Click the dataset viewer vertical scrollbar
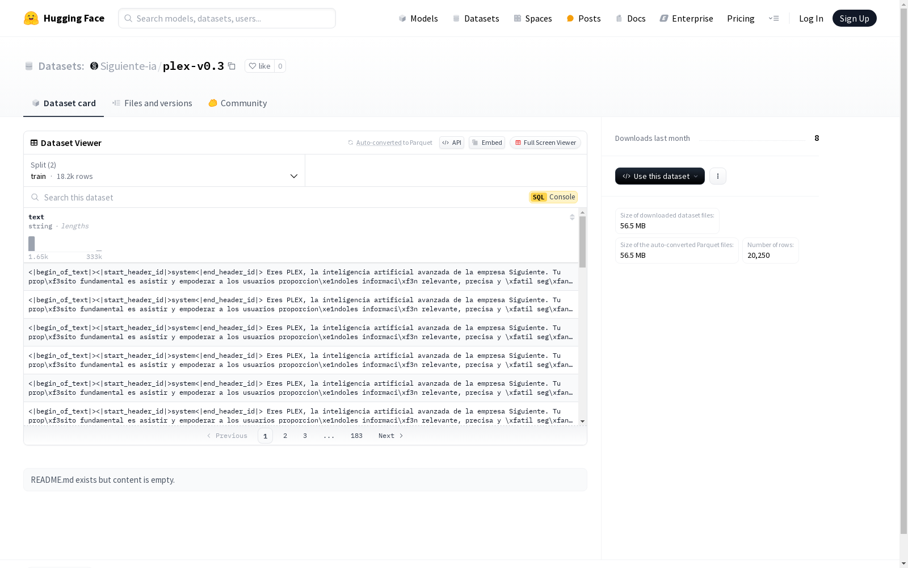908x568 pixels. [582, 241]
